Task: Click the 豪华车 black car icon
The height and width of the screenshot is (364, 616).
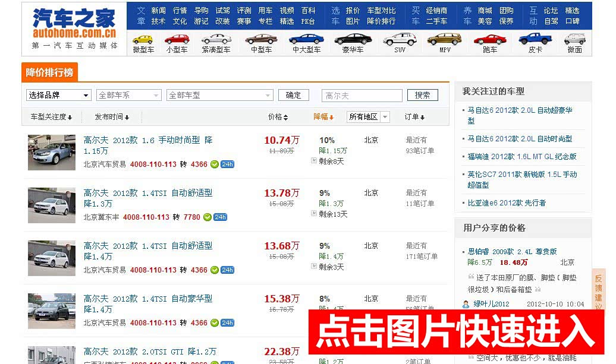Action: pos(353,39)
